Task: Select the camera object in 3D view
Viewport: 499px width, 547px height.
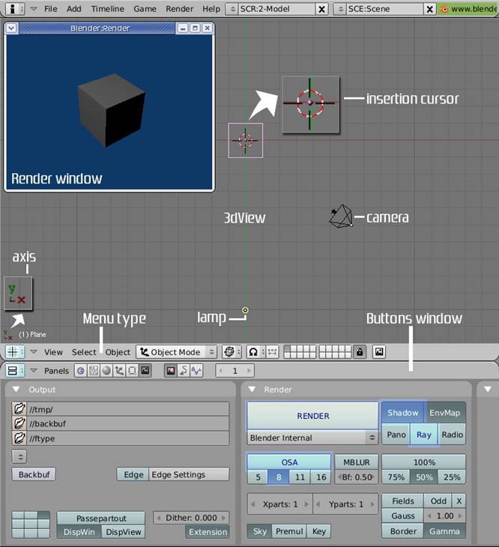Action: [341, 217]
